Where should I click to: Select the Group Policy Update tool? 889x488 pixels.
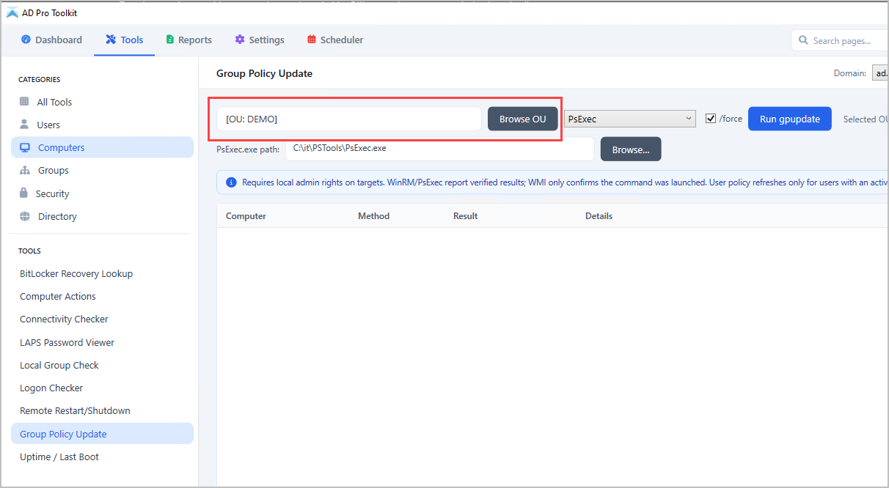(102, 434)
